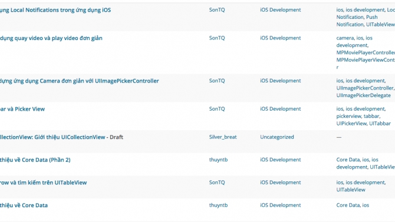395x222 pixels.
Task: Click Core Data tag in the Phần 2 row
Action: (x=348, y=160)
